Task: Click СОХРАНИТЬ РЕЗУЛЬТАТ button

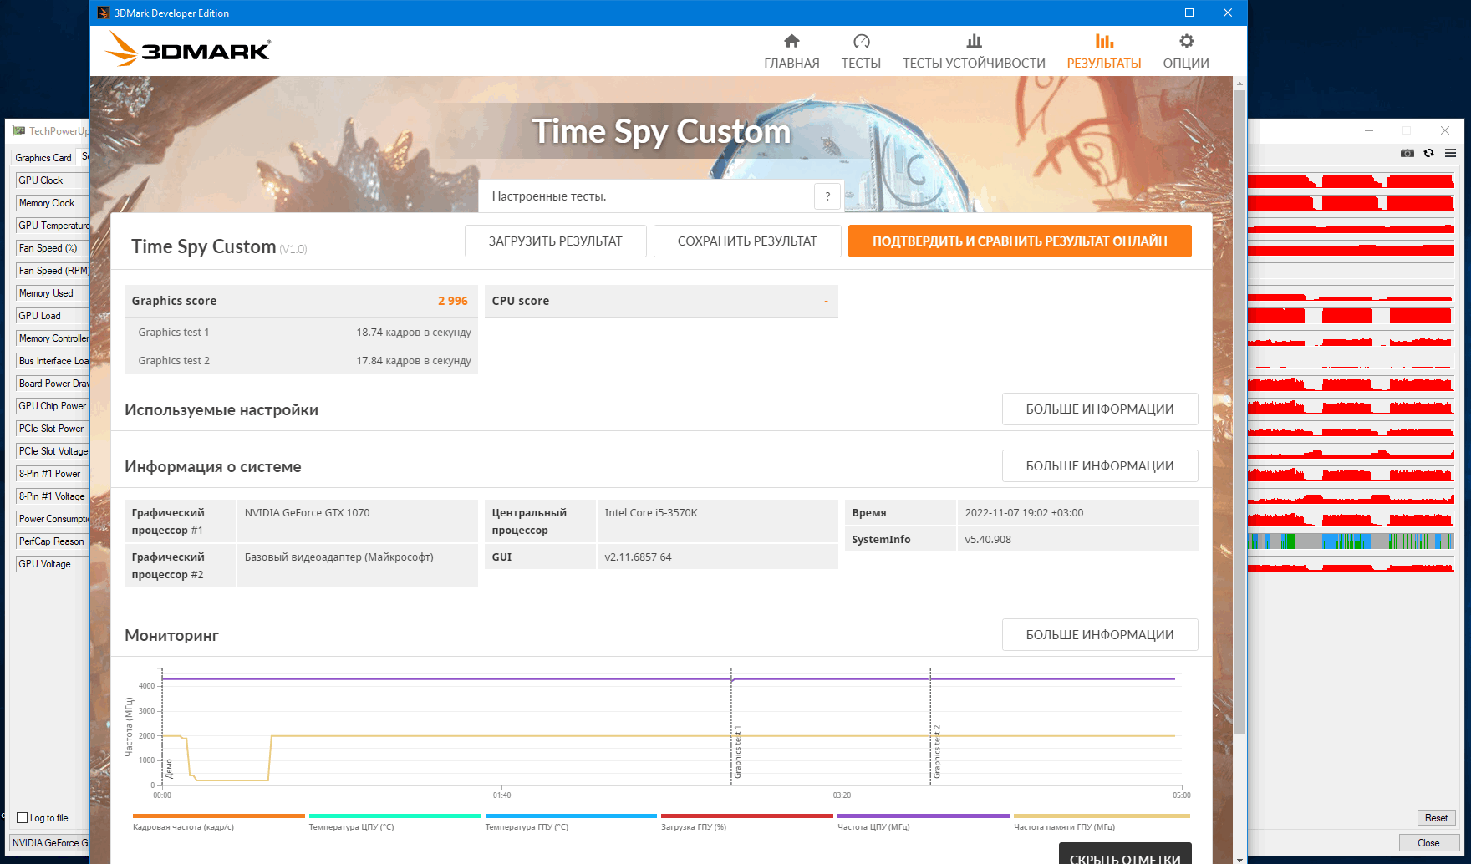Action: pos(747,241)
